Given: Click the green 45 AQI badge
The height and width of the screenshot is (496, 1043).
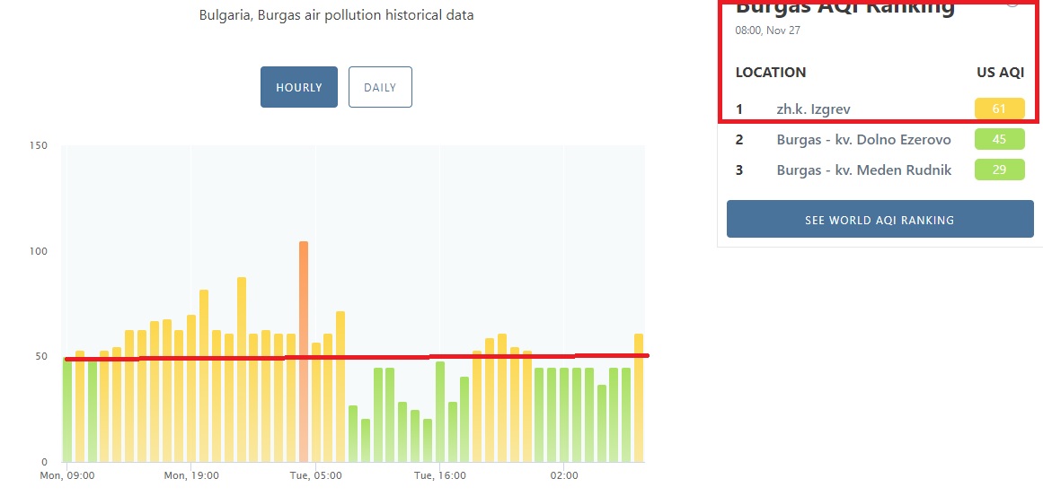Looking at the screenshot, I should pos(999,139).
